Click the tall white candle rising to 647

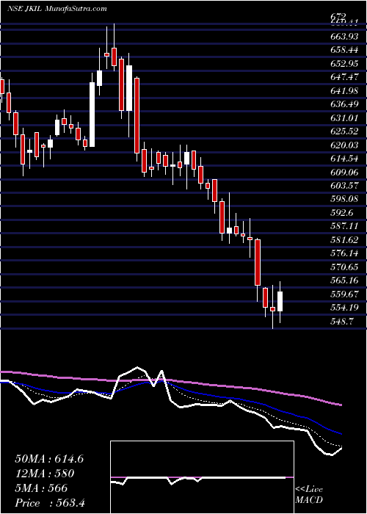tap(92, 114)
